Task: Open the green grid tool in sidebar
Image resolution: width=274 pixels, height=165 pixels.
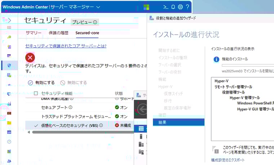Action: [x=9, y=151]
